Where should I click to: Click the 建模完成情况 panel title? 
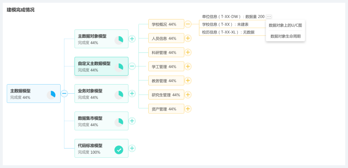pos(21,10)
